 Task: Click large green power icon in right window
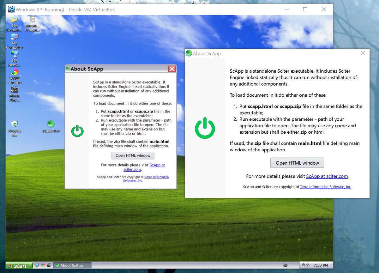click(x=205, y=128)
